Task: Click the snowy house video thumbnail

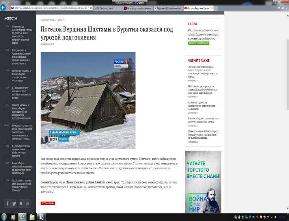Action: (x=88, y=100)
